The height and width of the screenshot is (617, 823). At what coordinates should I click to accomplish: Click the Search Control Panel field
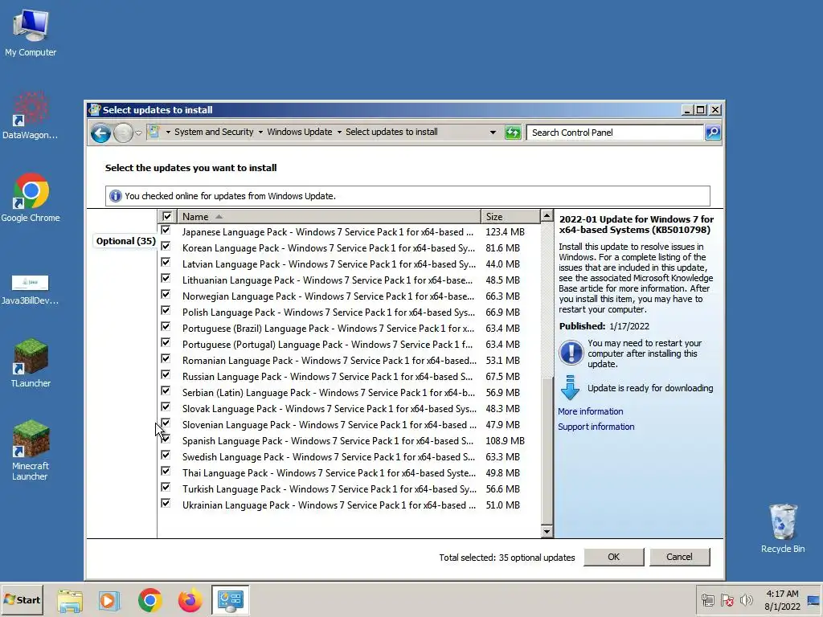coord(615,133)
